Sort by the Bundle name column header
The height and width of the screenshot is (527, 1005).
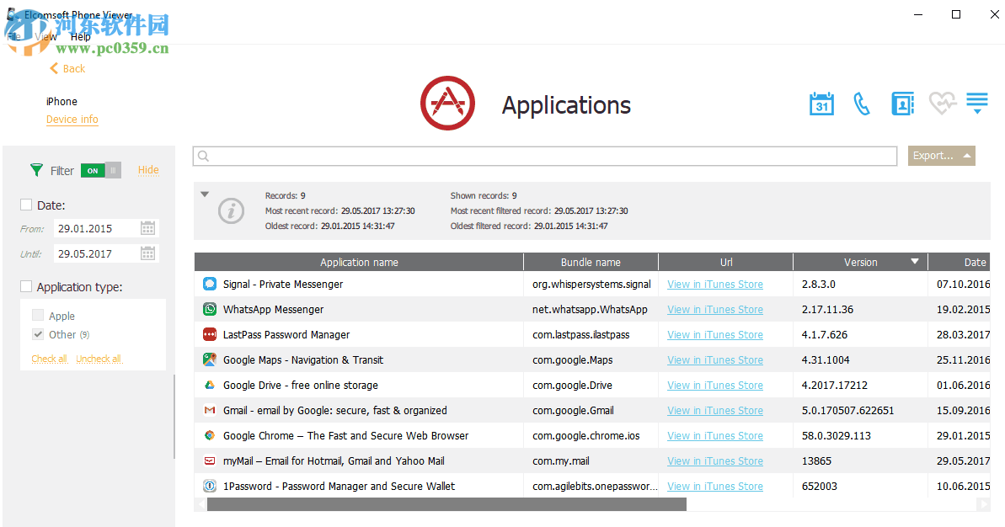[591, 262]
